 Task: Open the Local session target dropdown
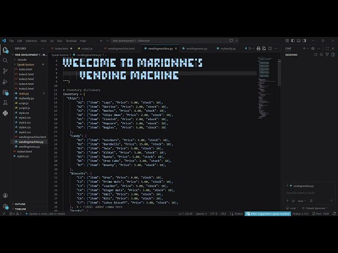(x=292, y=208)
